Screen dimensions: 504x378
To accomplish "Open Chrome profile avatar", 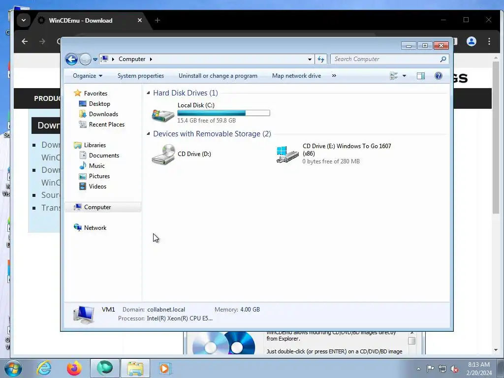I will click(x=472, y=41).
